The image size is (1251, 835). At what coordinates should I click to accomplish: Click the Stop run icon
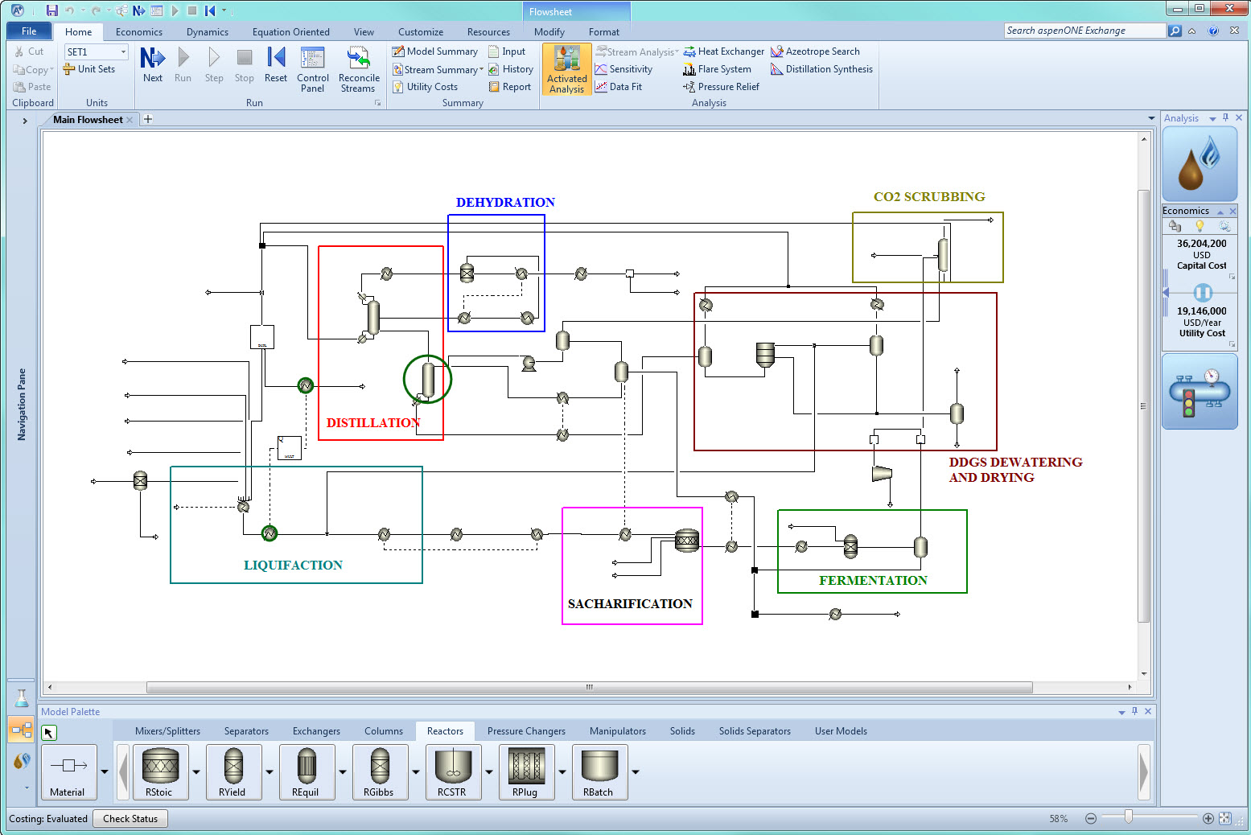point(245,64)
